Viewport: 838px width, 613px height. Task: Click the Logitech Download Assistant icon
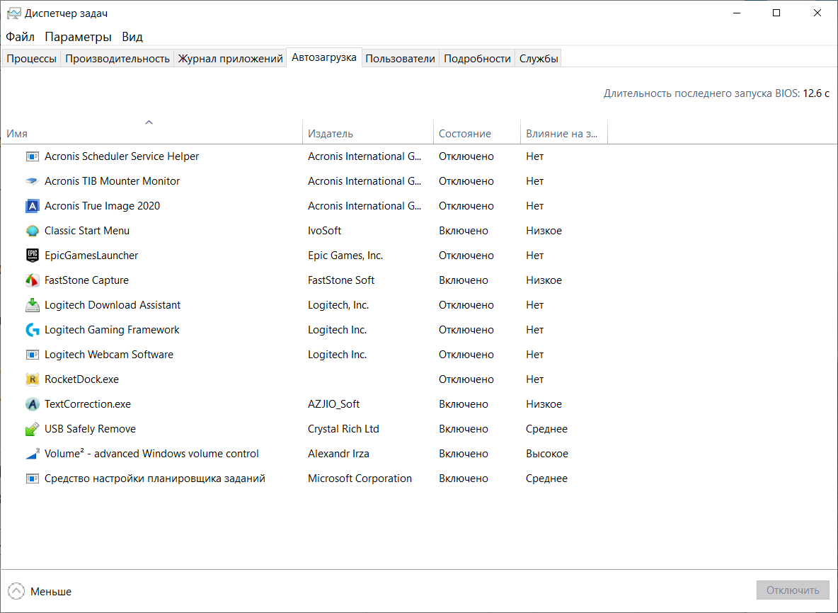[x=32, y=305]
